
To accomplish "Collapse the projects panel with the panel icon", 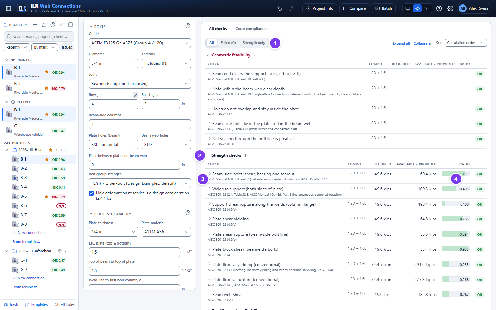I will [71, 25].
